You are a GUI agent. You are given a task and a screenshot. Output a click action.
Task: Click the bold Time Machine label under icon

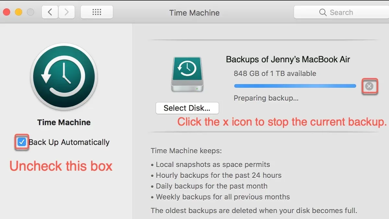[x=64, y=123]
